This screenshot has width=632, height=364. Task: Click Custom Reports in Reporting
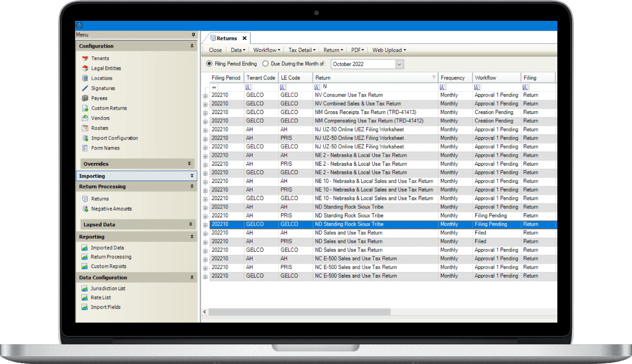(x=109, y=267)
